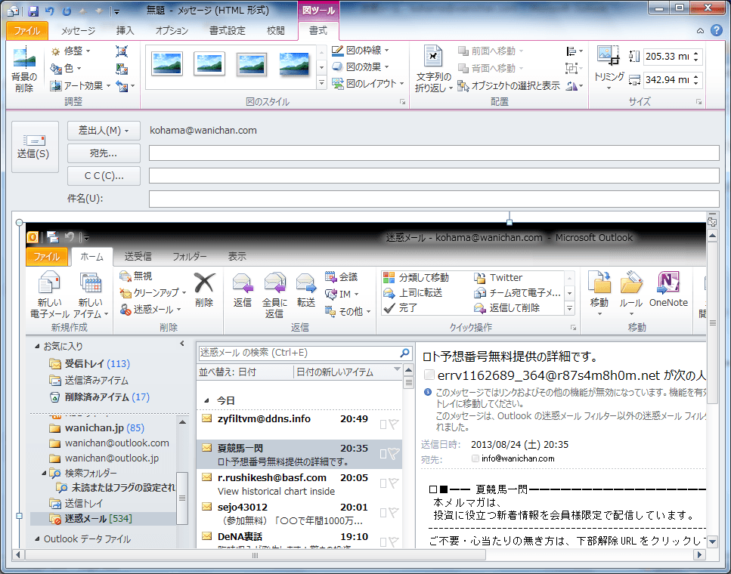
Task: Minimize the ribbon with the chevron icon
Action: click(700, 31)
